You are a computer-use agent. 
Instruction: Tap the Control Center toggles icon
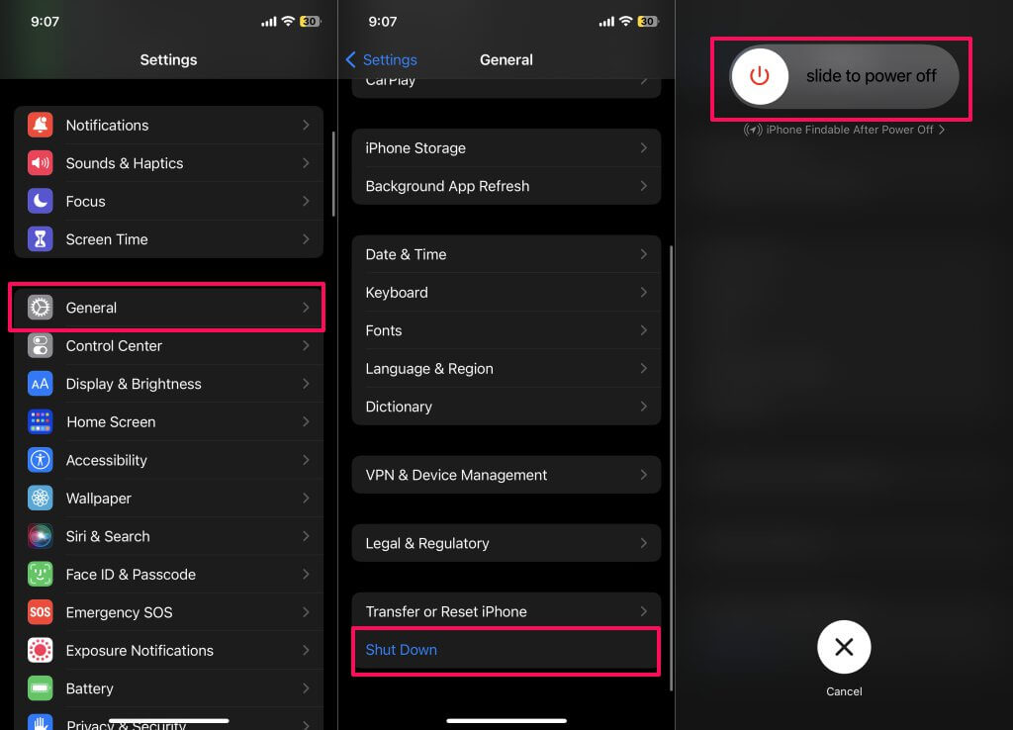point(41,346)
